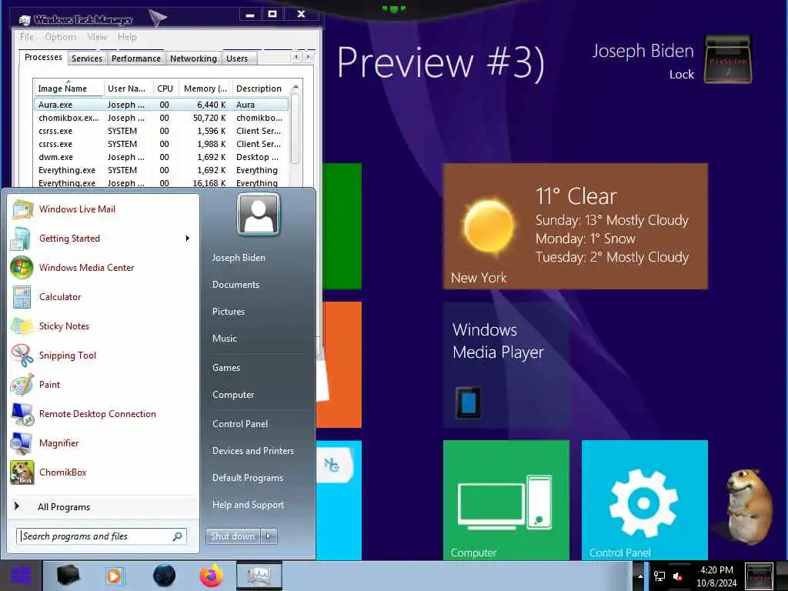This screenshot has height=591, width=788.
Task: Open the media player taskbar icon
Action: point(115,576)
